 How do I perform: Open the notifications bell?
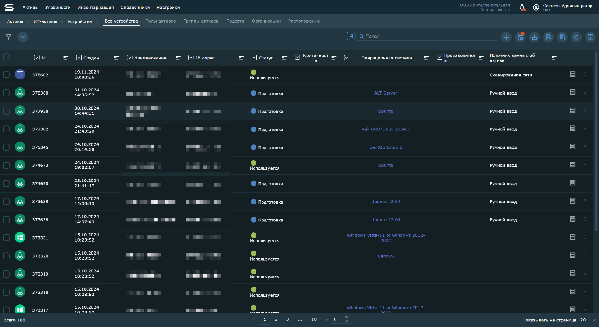(x=522, y=8)
